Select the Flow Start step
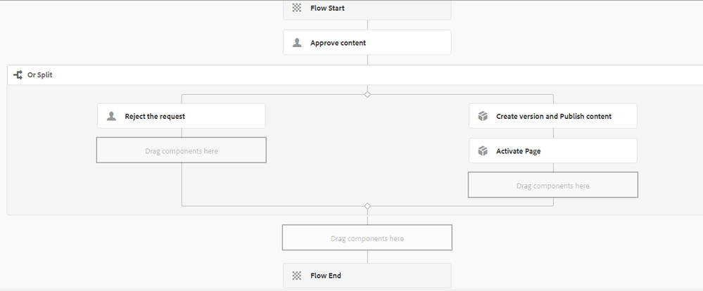This screenshot has width=703, height=291. coord(367,8)
